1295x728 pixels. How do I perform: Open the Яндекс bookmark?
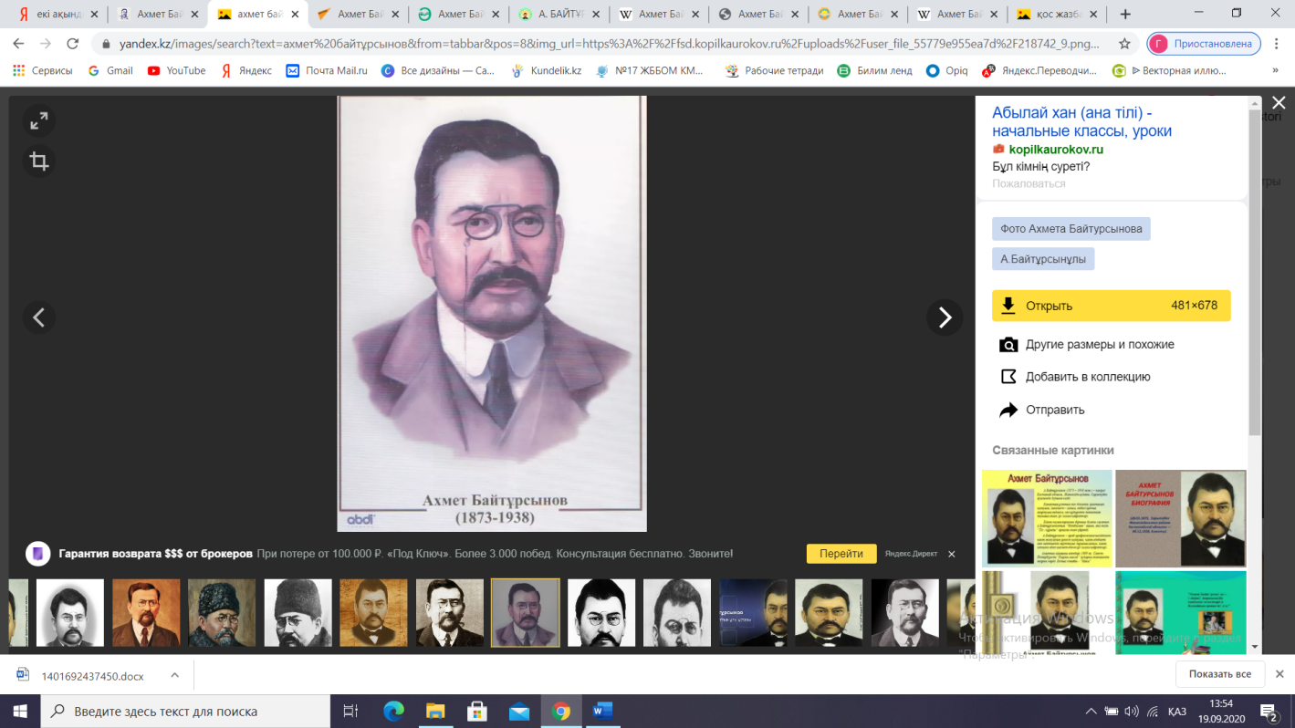[x=245, y=70]
